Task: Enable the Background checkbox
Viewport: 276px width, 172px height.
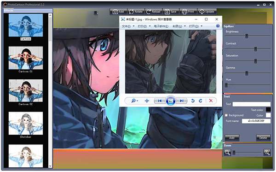Action: 226,115
